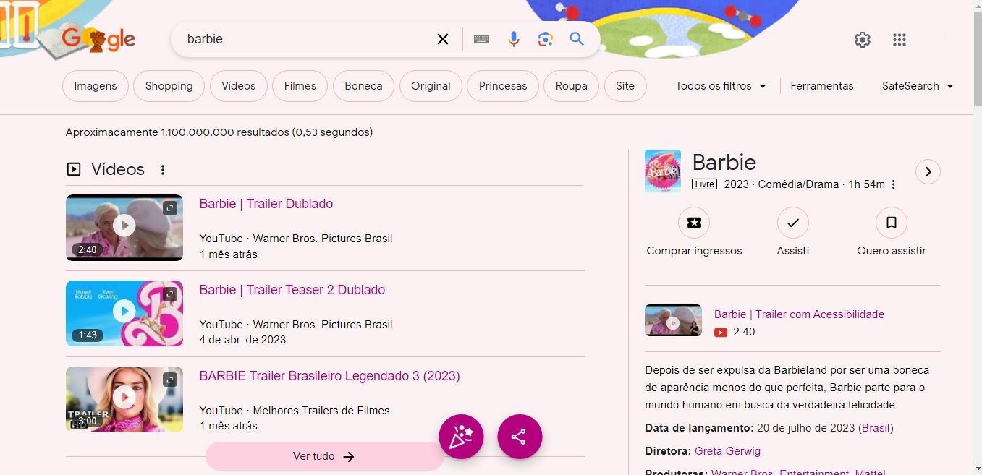
Task: Start voice search with the microphone icon
Action: click(x=514, y=39)
